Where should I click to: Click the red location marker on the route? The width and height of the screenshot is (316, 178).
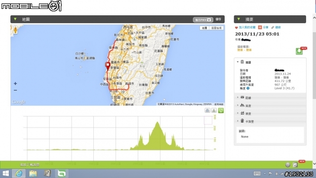click(108, 66)
